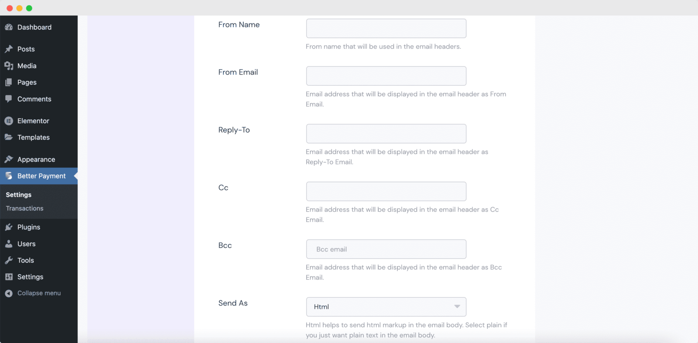The width and height of the screenshot is (698, 343).
Task: Click the Users person icon
Action: pos(9,244)
